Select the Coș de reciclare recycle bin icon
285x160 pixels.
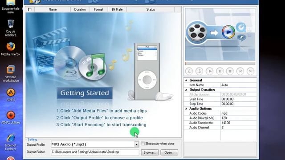(x=11, y=28)
